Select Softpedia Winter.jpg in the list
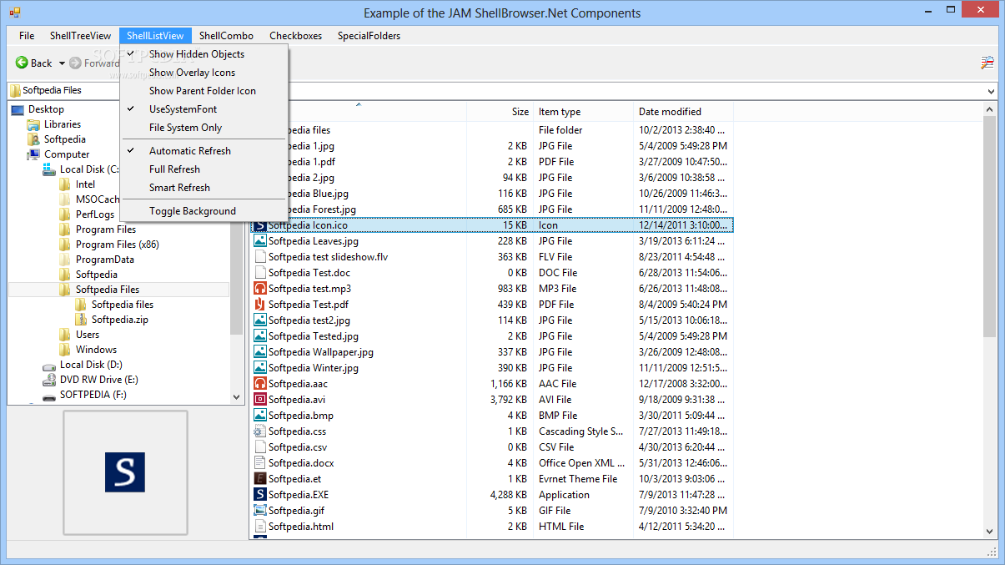 314,368
